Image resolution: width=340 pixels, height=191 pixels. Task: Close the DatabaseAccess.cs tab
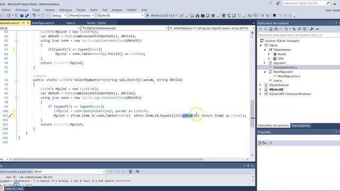tap(28, 23)
